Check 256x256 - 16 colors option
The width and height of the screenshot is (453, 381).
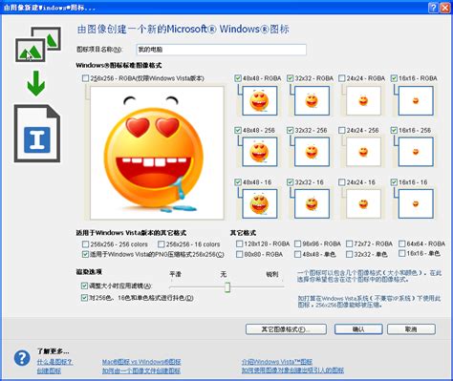162,244
